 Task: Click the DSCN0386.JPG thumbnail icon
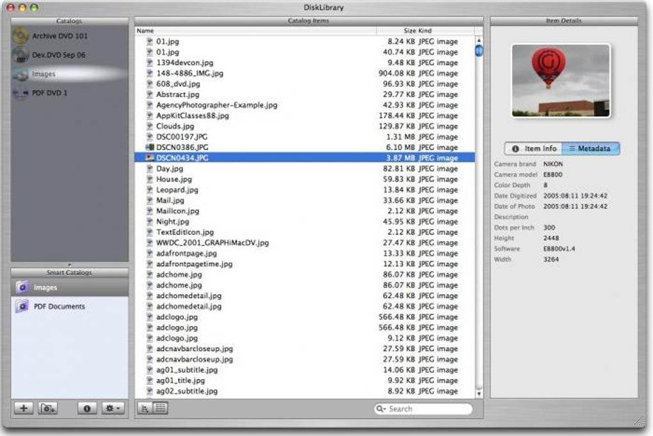[x=150, y=147]
